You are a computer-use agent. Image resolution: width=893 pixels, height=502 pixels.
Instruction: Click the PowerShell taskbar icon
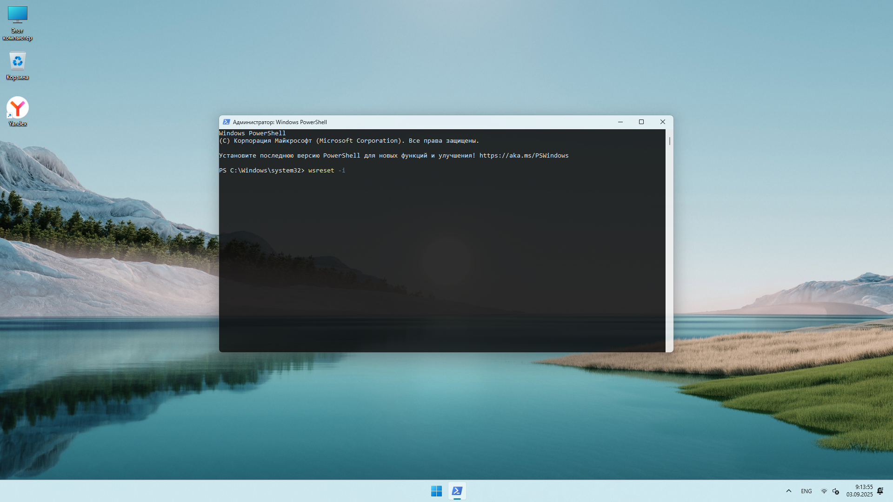click(457, 491)
